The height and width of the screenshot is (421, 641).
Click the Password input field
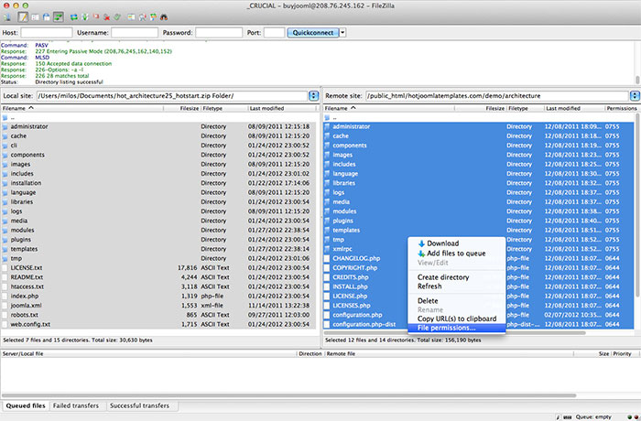coord(219,33)
